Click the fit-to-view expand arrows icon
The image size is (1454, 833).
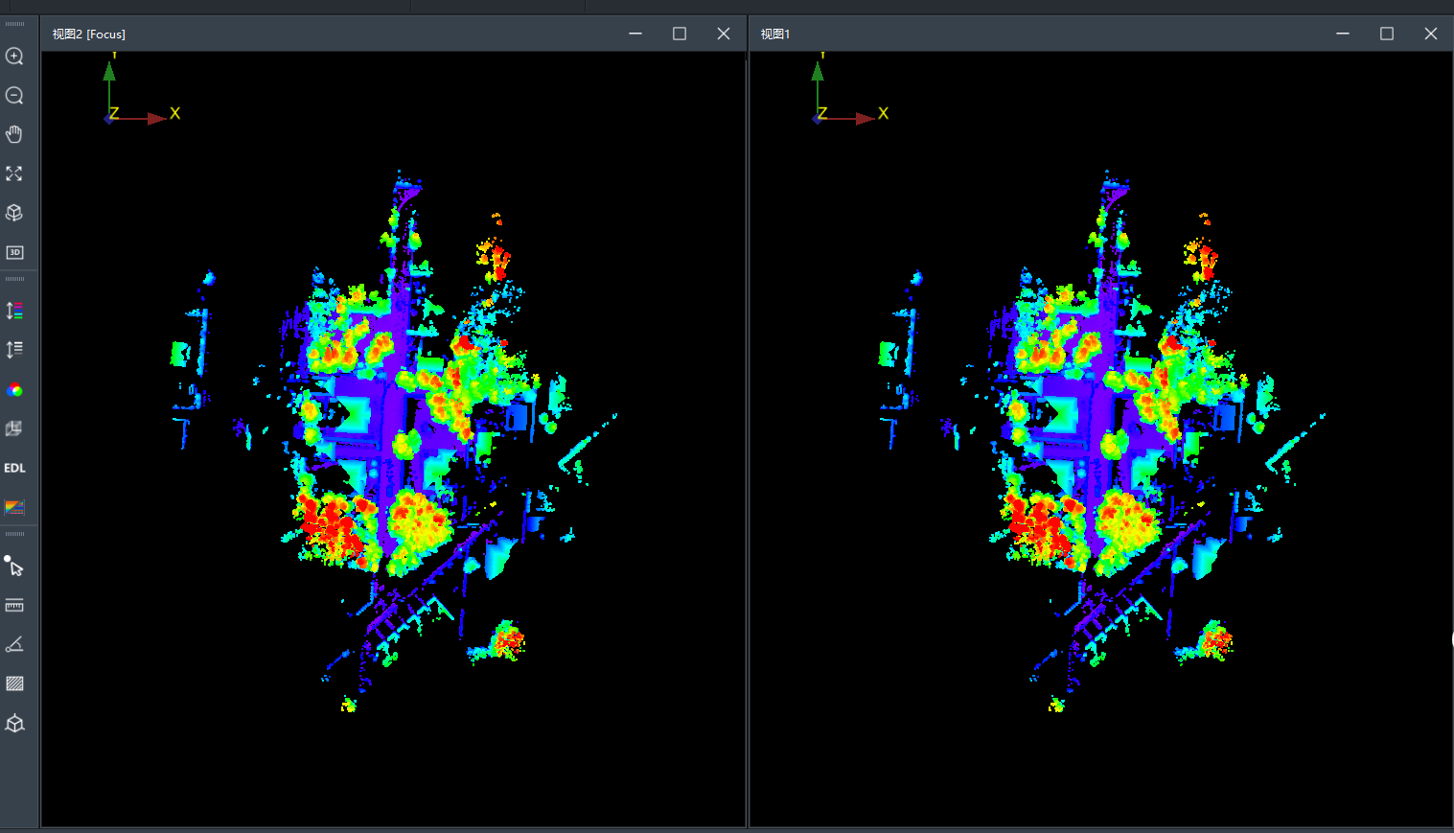pos(14,174)
